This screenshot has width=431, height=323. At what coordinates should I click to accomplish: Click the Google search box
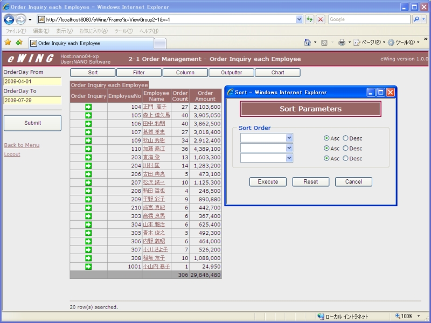[370, 19]
